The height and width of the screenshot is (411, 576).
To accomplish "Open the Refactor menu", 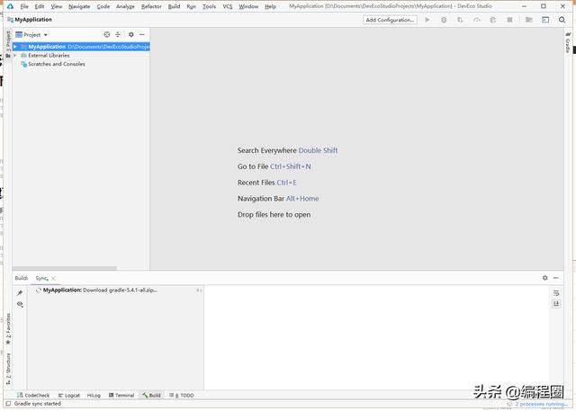I will point(151,6).
